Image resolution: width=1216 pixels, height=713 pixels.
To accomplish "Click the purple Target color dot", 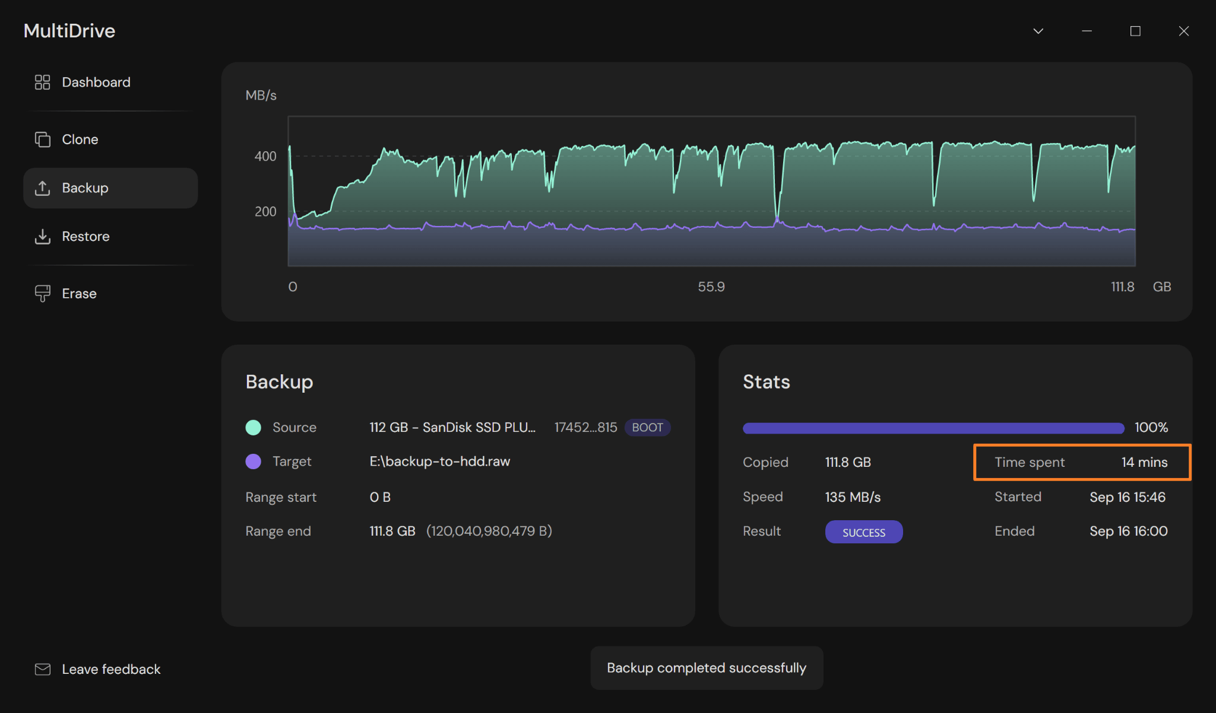I will (254, 461).
